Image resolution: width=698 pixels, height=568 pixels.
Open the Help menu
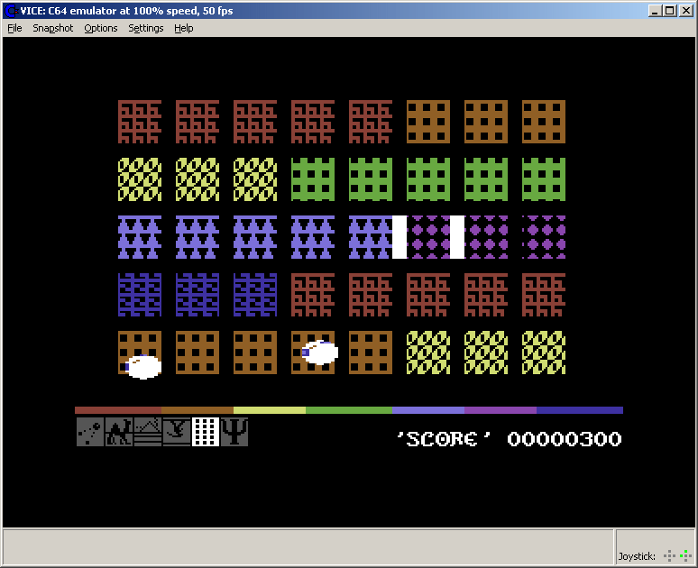184,28
